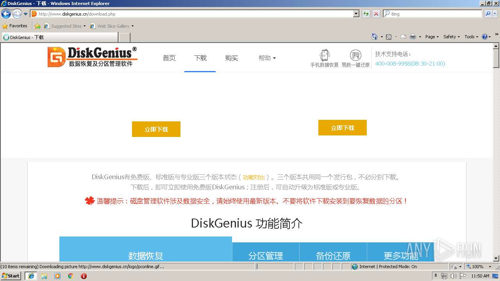Click the browser Forward arrow button
The width and height of the screenshot is (500, 281).
coord(17,14)
